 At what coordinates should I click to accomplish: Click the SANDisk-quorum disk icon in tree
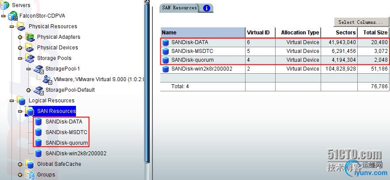[38, 143]
